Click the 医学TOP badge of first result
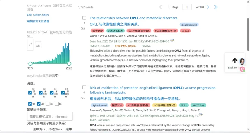Viewport: 250px width, 133px height. pos(98,31)
